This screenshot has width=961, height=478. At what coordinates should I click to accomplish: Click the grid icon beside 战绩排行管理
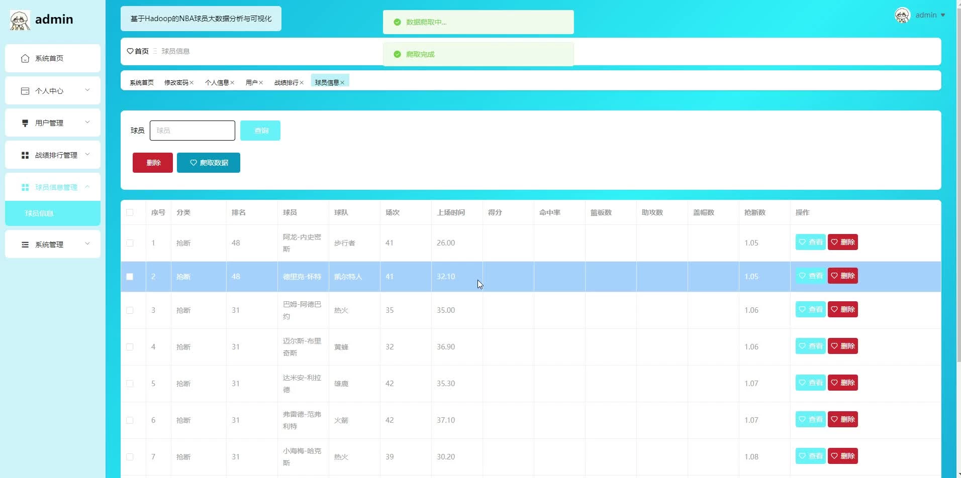tap(25, 155)
